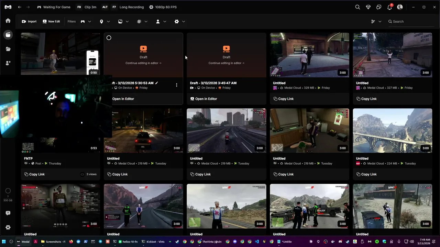The width and height of the screenshot is (440, 247).
Task: Rename draft 5:30:53 AM with pencil icon
Action: point(157,83)
